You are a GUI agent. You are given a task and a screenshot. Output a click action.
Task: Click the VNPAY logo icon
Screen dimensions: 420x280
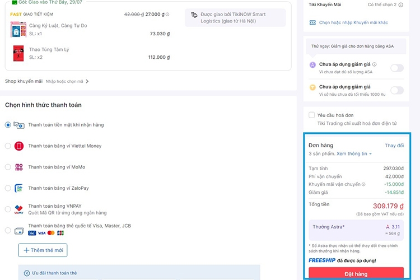[18, 209]
